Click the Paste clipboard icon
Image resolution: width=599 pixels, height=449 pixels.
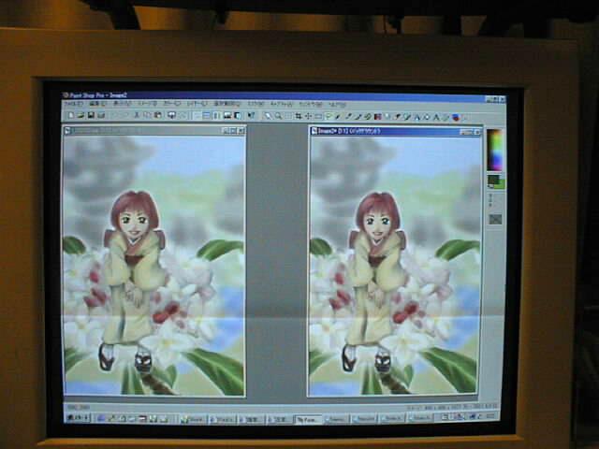click(157, 115)
